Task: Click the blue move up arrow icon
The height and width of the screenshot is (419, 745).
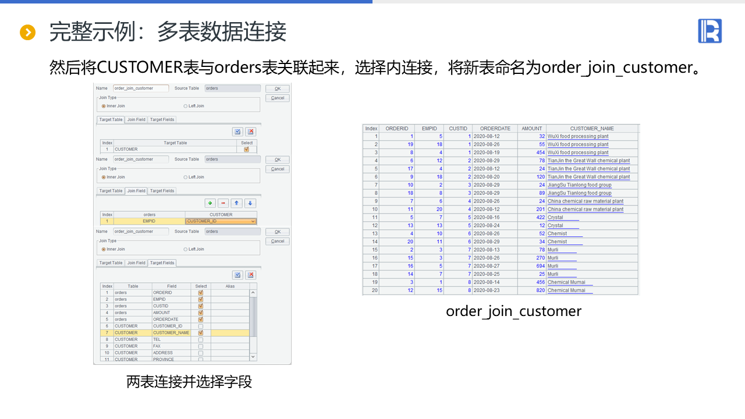Action: pyautogui.click(x=237, y=203)
